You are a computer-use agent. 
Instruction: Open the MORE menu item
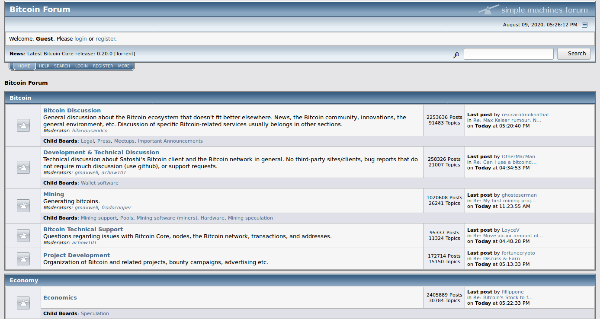(124, 66)
